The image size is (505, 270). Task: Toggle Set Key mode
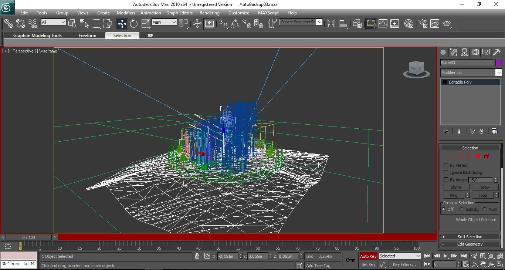[368, 264]
